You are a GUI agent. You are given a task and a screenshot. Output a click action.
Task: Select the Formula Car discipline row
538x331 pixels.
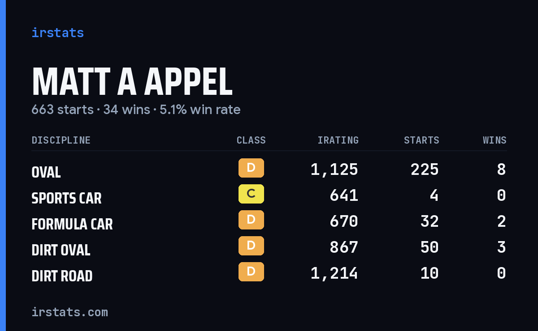(x=269, y=221)
